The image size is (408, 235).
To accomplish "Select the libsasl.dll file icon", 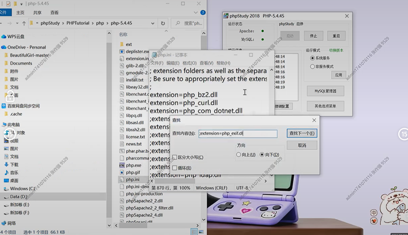I will coord(122,122).
